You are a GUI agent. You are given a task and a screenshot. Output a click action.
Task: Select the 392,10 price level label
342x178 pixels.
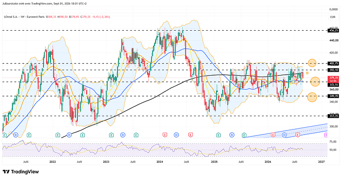[333, 70]
